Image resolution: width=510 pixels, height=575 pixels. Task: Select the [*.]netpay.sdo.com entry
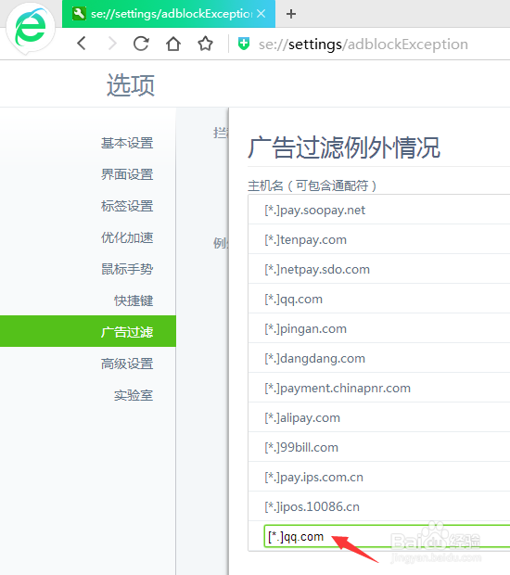click(x=379, y=269)
